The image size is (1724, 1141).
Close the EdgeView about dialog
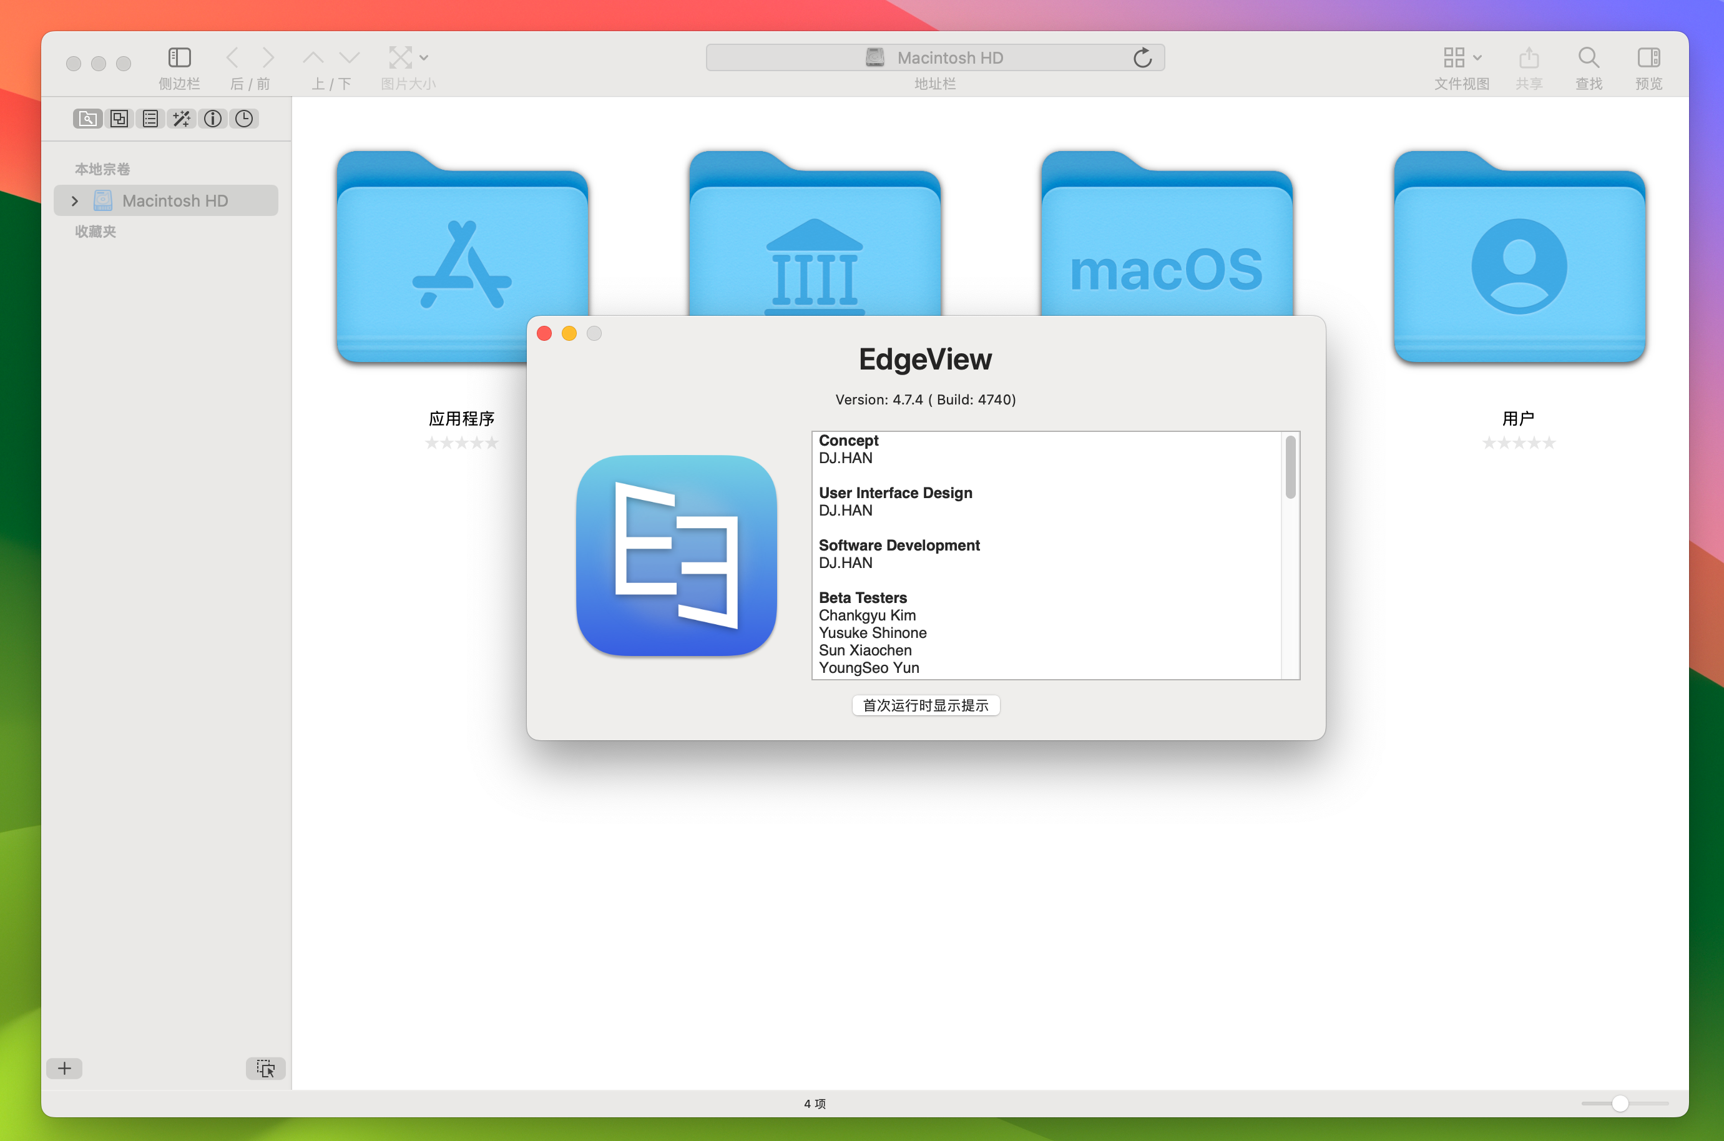(544, 333)
